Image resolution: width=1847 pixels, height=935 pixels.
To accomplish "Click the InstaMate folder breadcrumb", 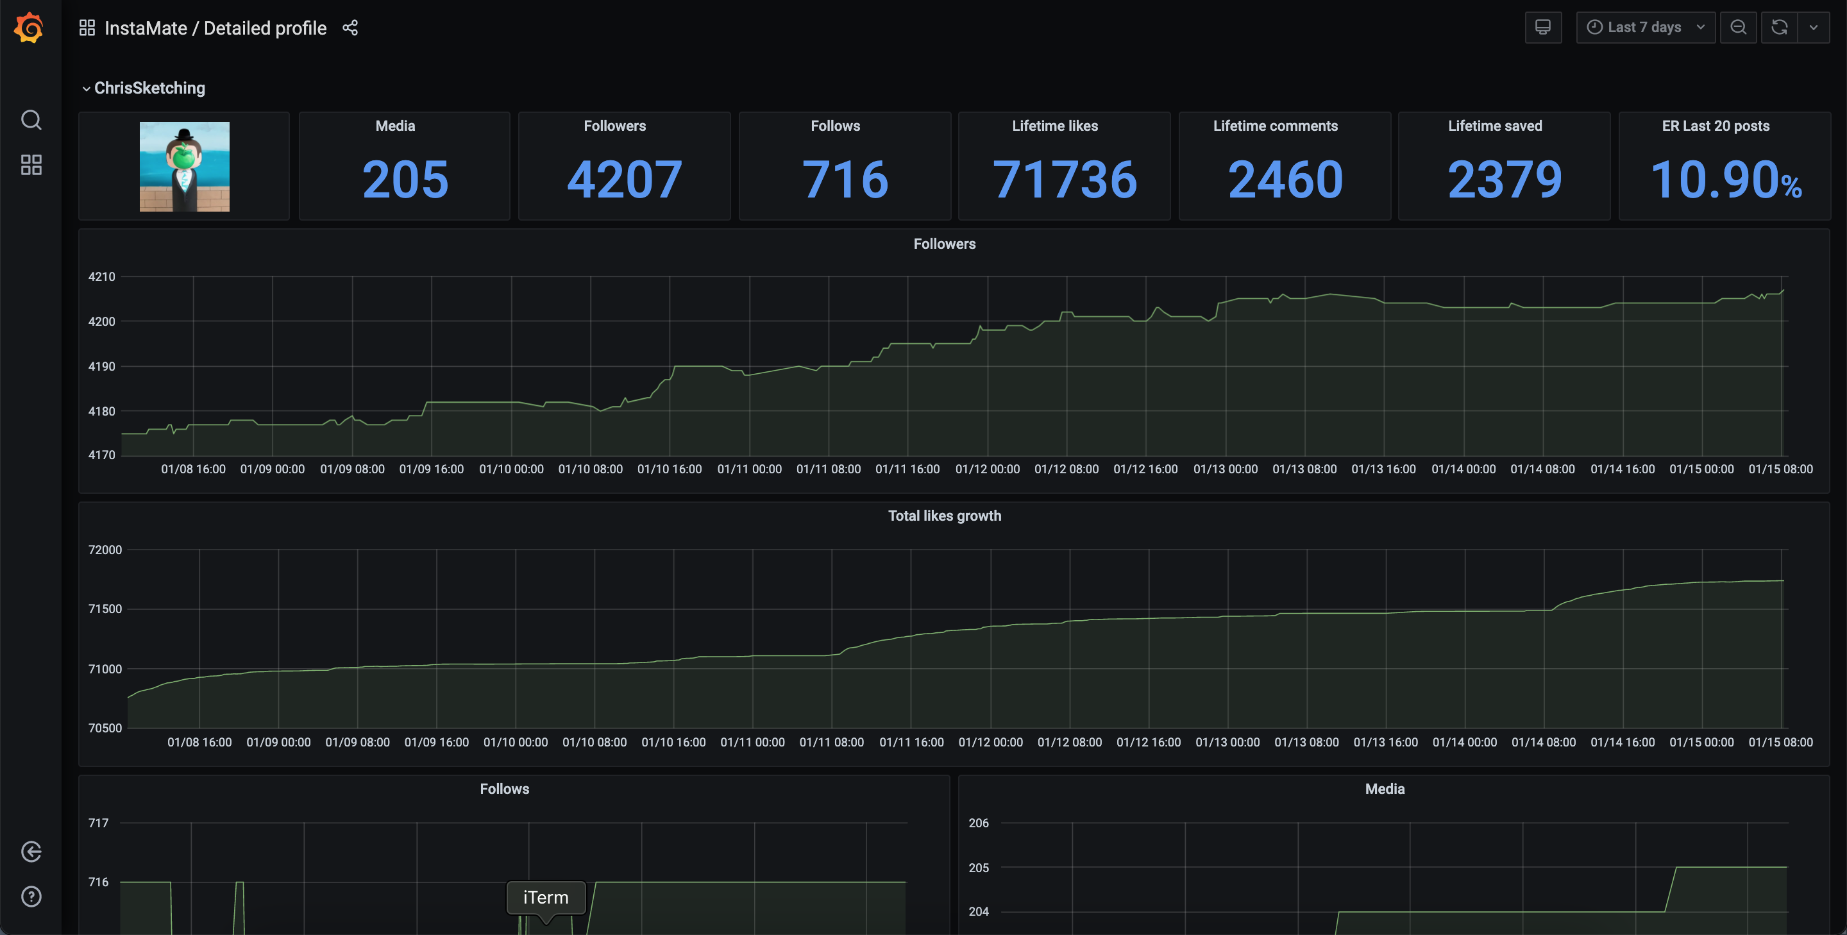I will 146,28.
